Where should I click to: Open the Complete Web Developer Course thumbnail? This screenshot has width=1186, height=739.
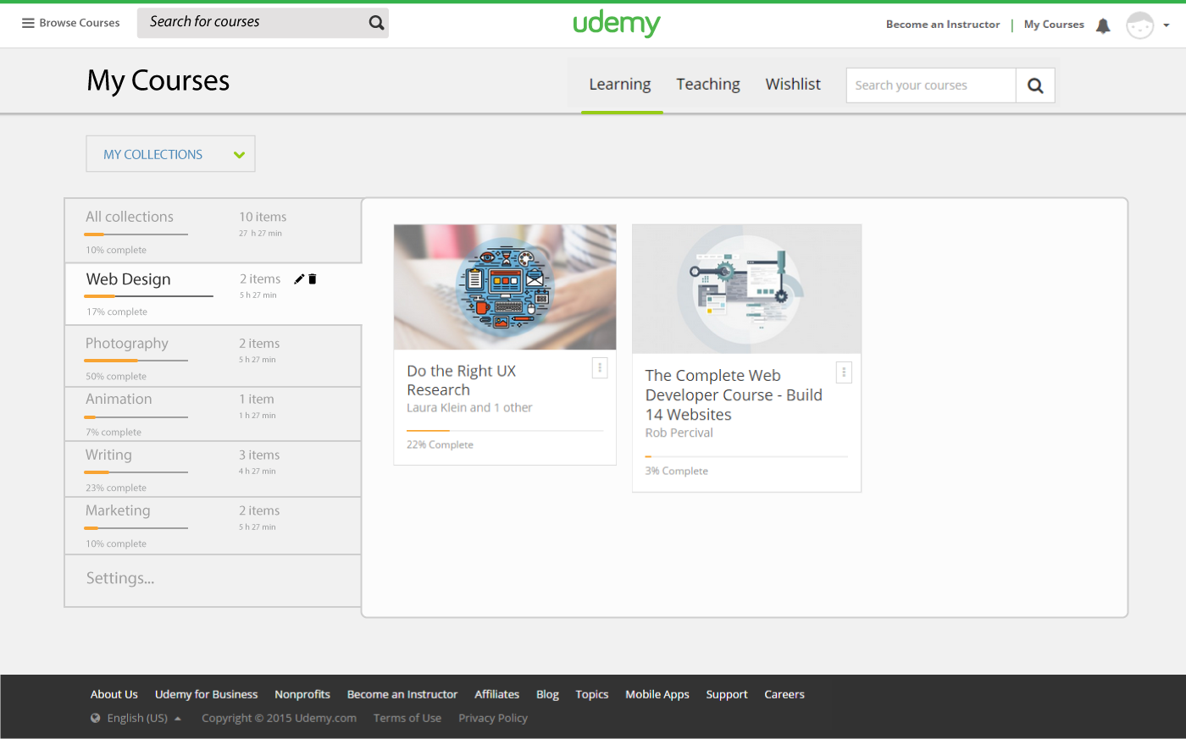(x=746, y=289)
